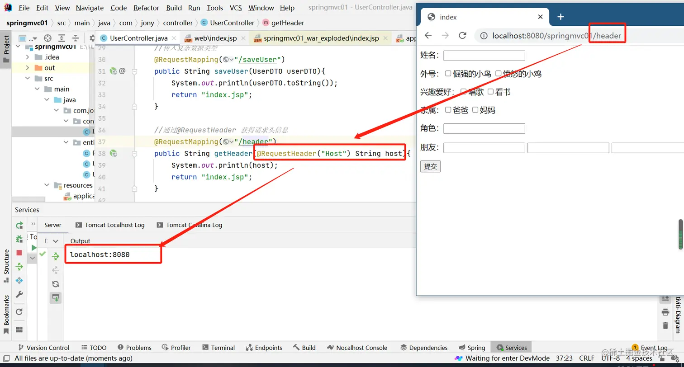
Task: Click the print icon in right console toolbar
Action: point(665,312)
